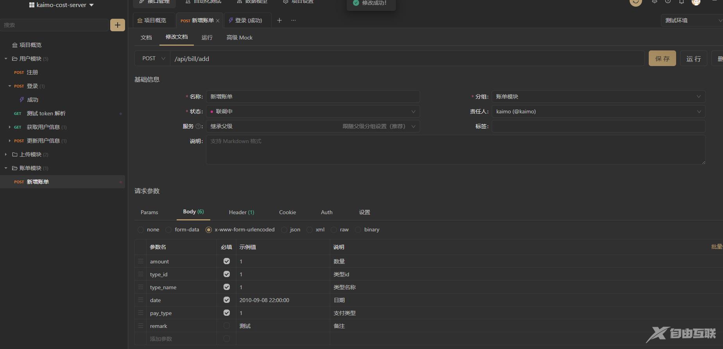Click the drag handle of date row

[141, 300]
